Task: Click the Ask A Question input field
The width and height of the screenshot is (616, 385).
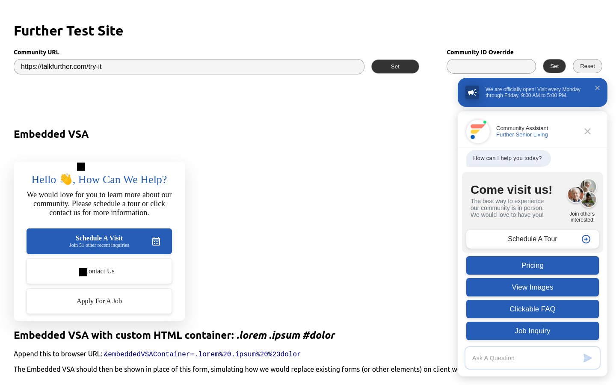Action: [x=524, y=358]
